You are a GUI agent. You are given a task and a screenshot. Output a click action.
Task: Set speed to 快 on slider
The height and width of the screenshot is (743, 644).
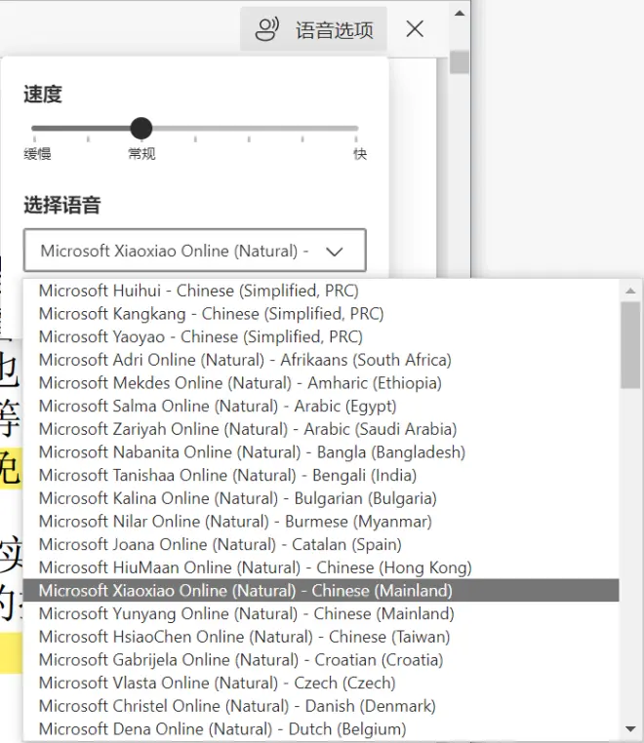tap(356, 129)
